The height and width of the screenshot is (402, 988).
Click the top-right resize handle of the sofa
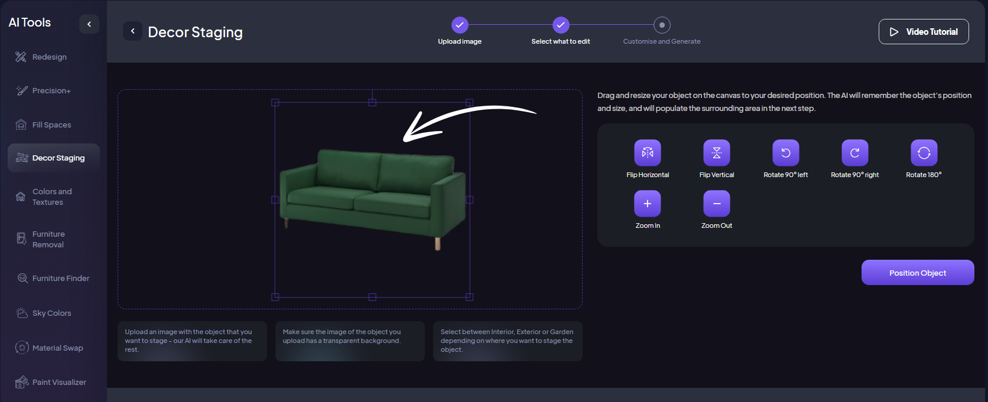pos(469,103)
